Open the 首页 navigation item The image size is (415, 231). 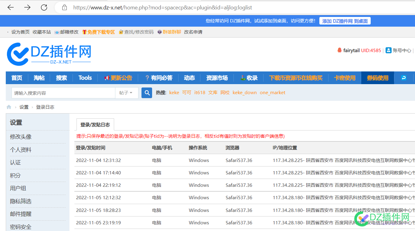[x=17, y=78]
